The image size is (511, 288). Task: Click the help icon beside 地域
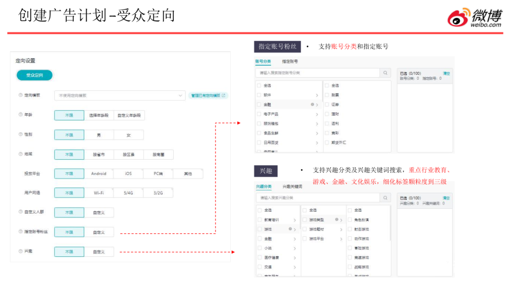click(x=20, y=154)
